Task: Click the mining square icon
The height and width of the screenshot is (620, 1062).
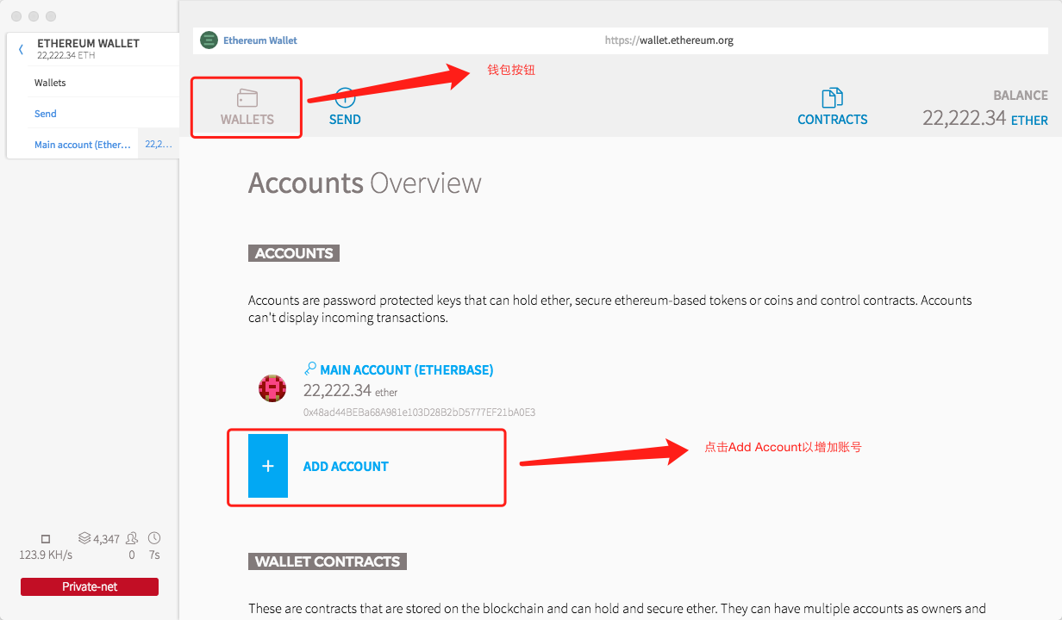Action: [46, 539]
